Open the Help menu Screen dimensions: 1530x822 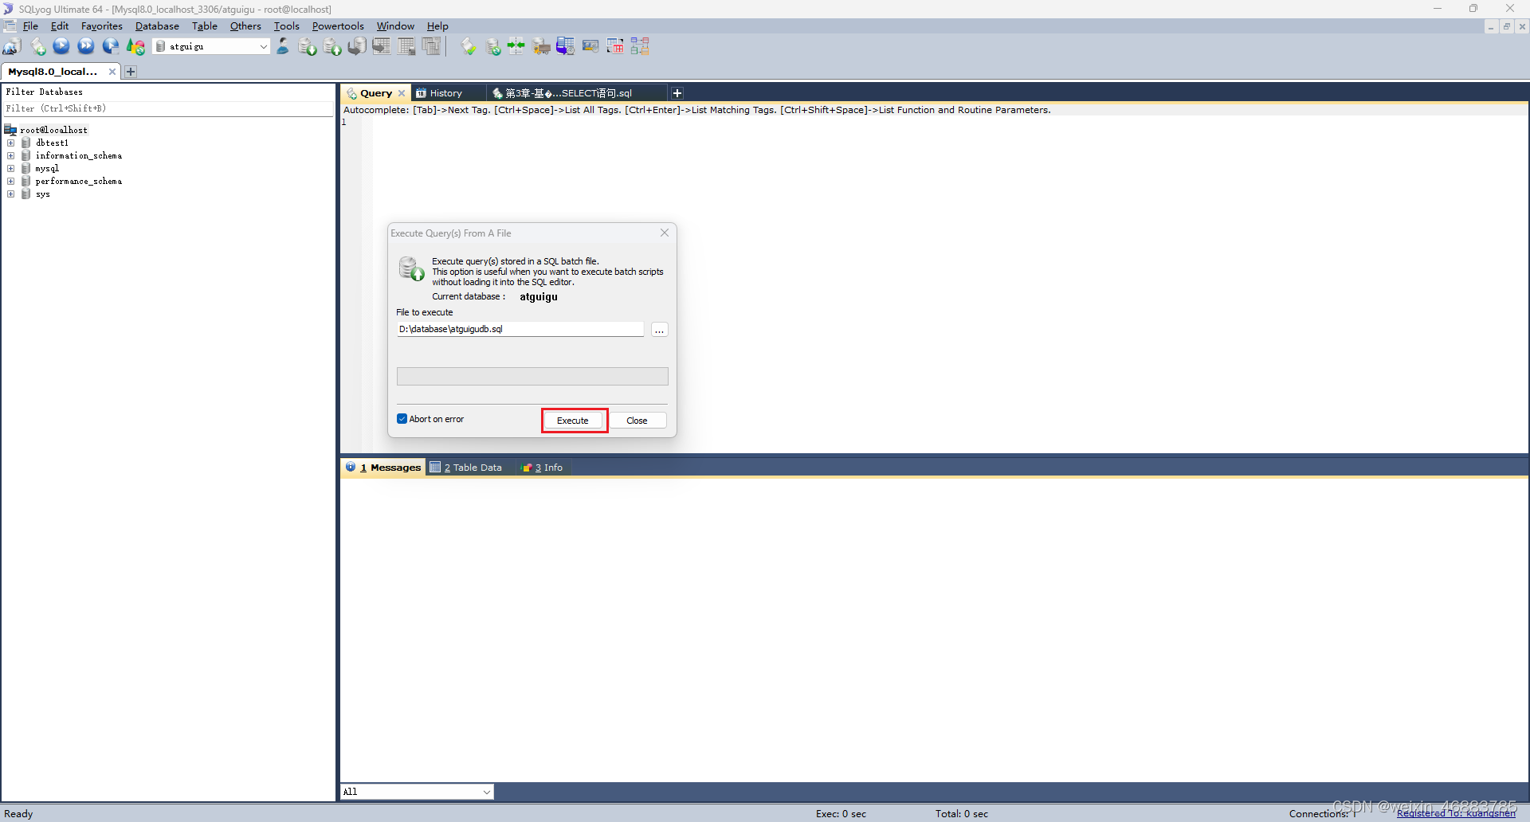pyautogui.click(x=437, y=26)
